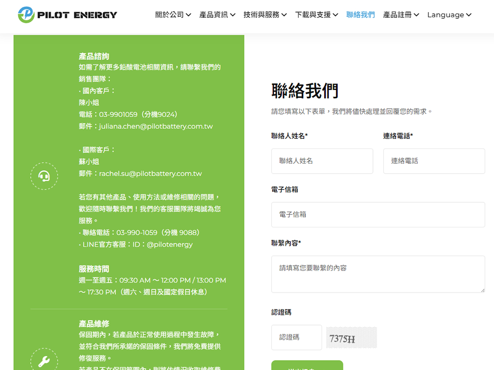The image size is (494, 370).
Task: Click the juliana.chen email address
Action: tap(156, 126)
